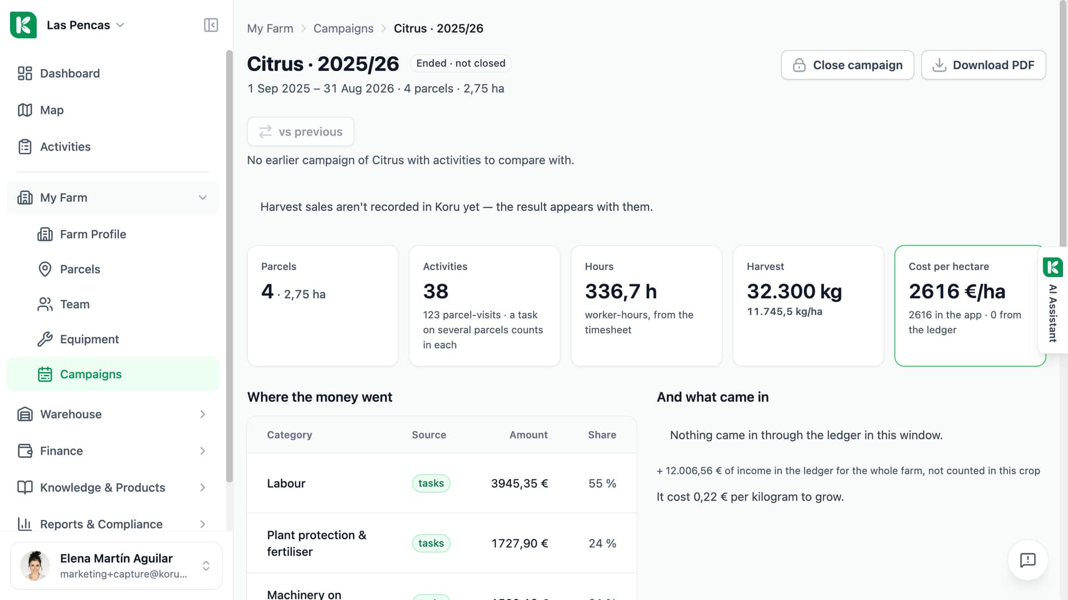1068x600 pixels.
Task: Click the main page vertical scrollbar
Action: [x=1063, y=122]
